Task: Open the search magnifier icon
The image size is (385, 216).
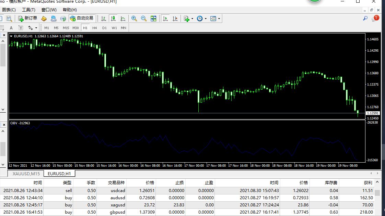Action: click(x=365, y=18)
